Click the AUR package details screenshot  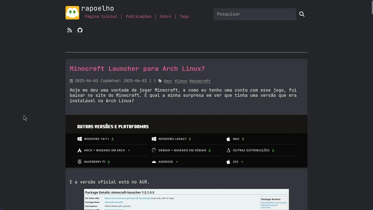[186, 199]
